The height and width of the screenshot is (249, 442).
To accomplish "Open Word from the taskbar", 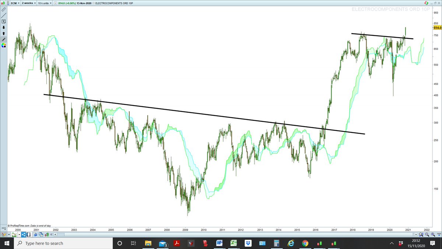I will point(219,243).
